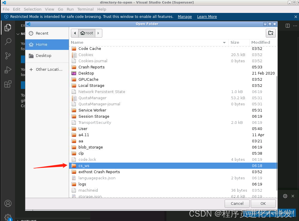Select Desktop in the places sidebar
Image resolution: width=299 pixels, height=221 pixels.
point(47,55)
